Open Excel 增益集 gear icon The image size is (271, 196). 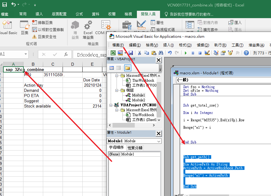click(88, 30)
